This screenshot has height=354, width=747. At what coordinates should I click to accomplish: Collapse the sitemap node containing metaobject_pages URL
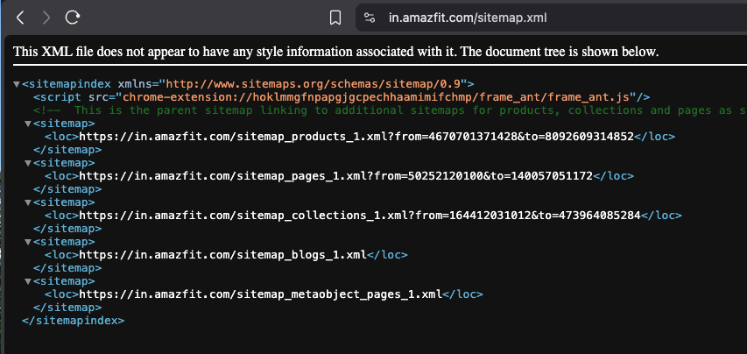point(28,281)
